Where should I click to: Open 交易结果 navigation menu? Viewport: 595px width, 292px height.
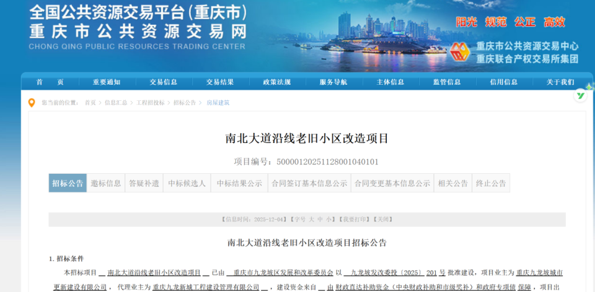[x=220, y=82]
